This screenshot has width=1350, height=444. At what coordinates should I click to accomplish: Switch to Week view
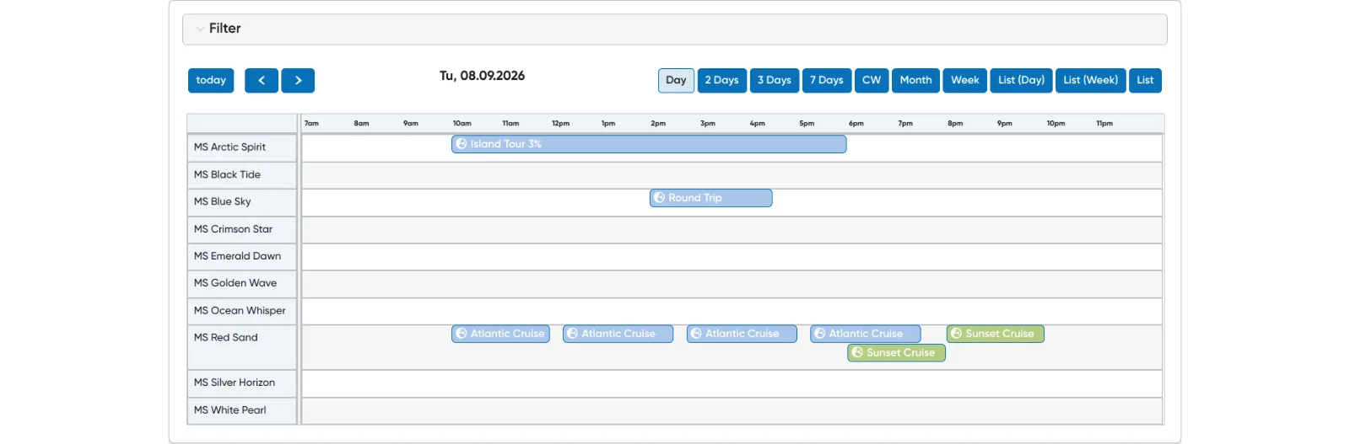(965, 80)
